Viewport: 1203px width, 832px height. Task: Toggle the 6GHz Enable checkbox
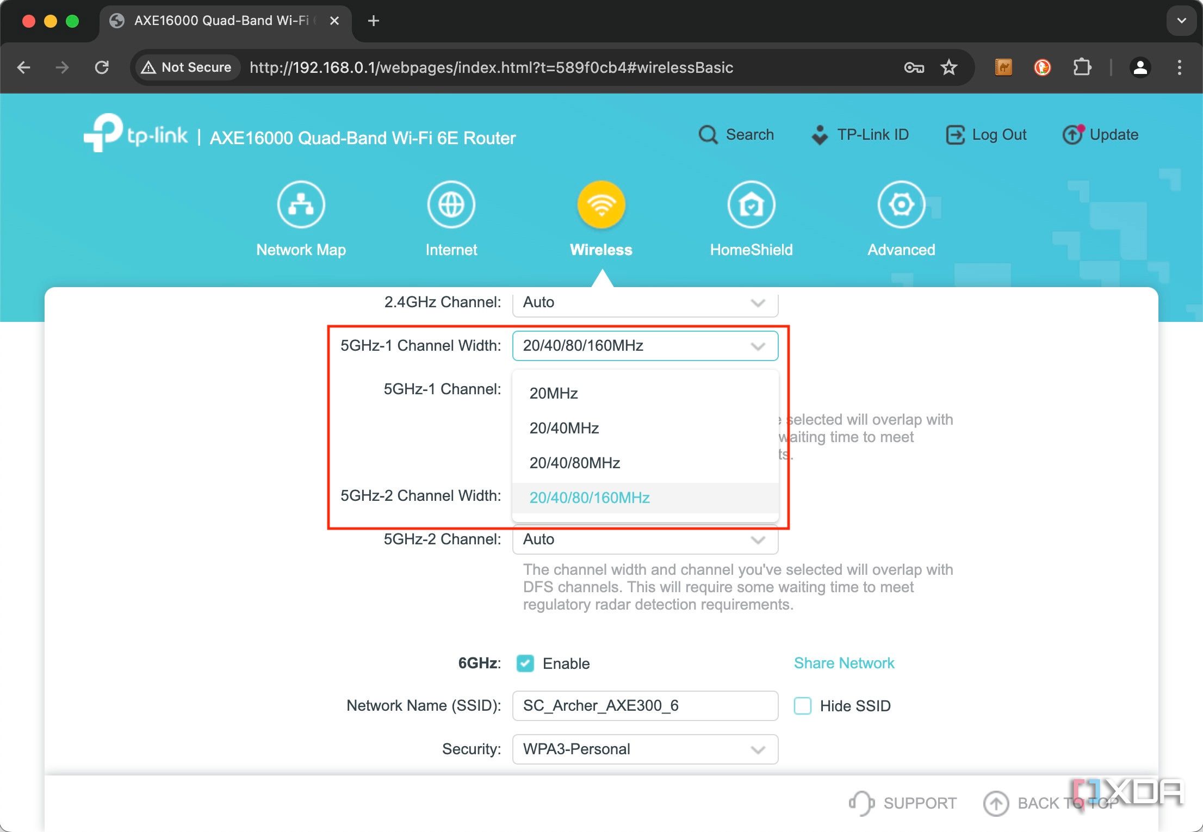click(x=525, y=663)
